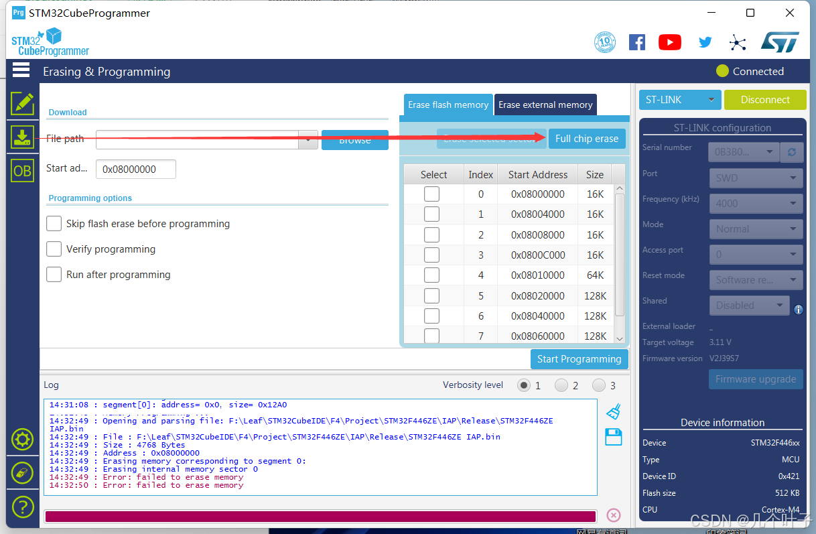Open the settings gear in sidebar

(22, 440)
